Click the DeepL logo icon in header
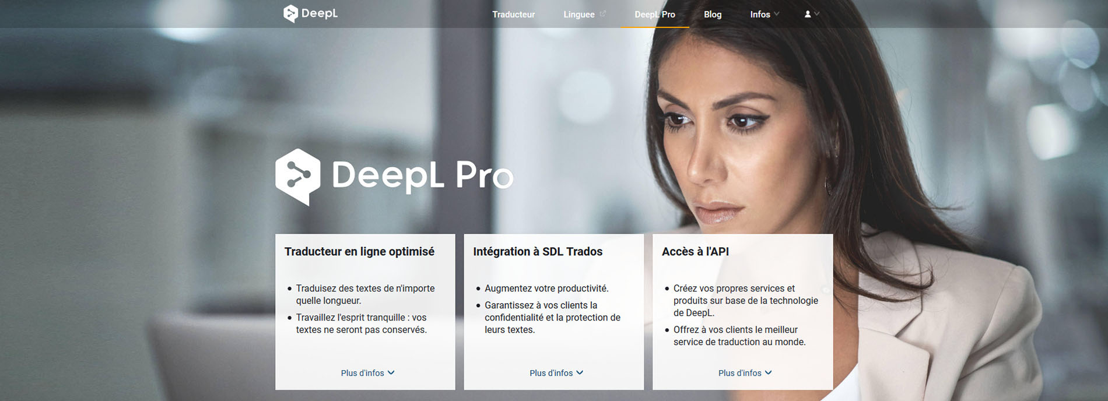Screen dimensions: 1108x401 pyautogui.click(x=290, y=14)
